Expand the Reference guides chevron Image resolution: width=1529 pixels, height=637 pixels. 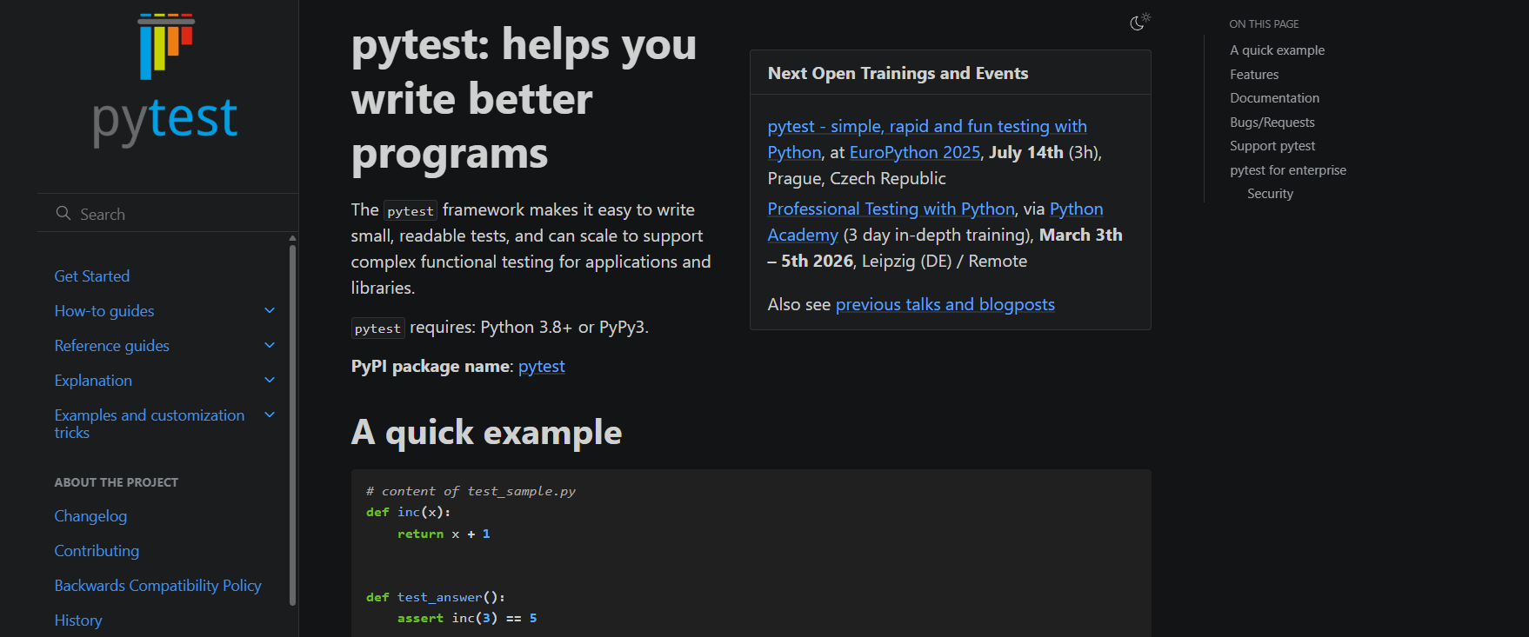[270, 345]
